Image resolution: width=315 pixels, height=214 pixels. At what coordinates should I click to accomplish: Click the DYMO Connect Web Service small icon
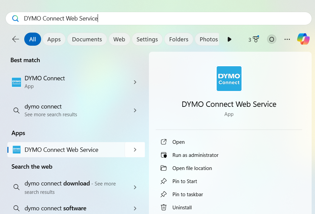(17, 150)
